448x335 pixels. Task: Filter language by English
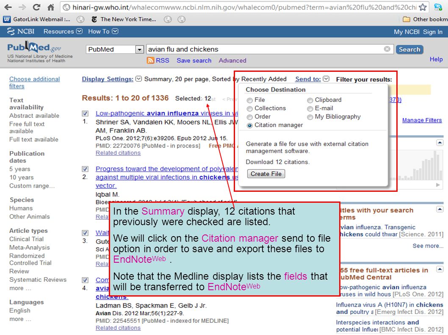coord(20,310)
